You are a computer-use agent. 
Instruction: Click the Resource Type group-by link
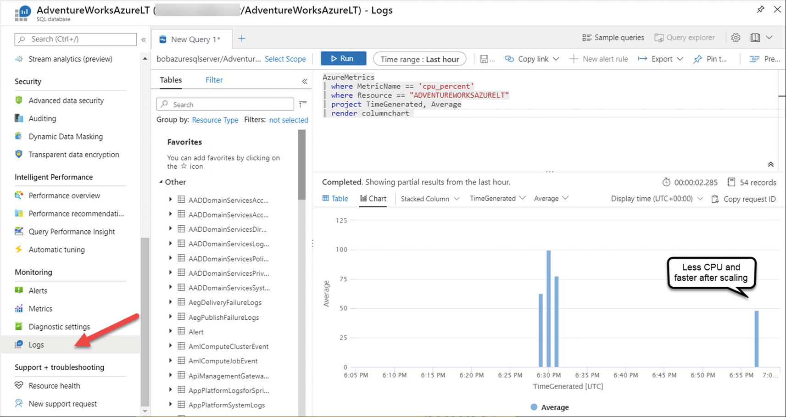click(215, 120)
